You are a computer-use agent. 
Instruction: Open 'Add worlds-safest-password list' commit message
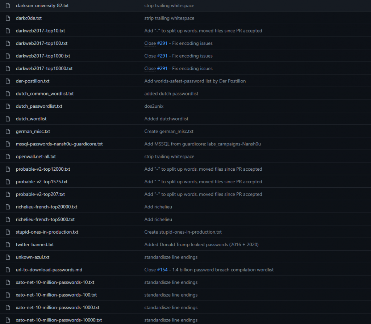pyautogui.click(x=195, y=81)
